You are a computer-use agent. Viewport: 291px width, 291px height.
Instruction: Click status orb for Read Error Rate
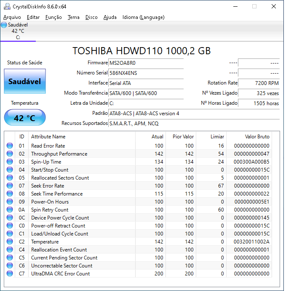[10, 145]
